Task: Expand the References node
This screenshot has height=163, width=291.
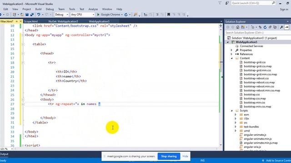Action: point(231,54)
